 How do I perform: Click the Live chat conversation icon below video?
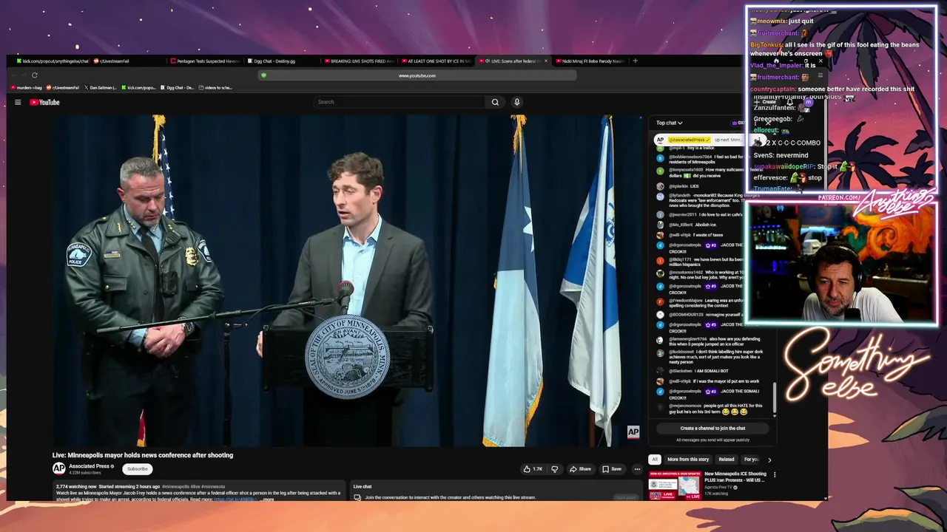coord(357,498)
